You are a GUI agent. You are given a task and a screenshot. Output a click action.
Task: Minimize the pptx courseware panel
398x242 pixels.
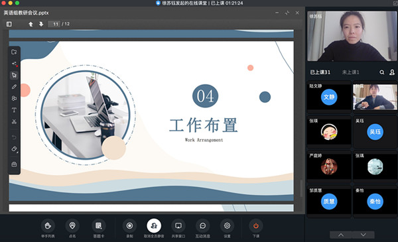(277, 13)
